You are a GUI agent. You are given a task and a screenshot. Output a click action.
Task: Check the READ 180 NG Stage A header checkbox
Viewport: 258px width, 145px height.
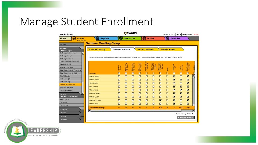tap(126, 73)
